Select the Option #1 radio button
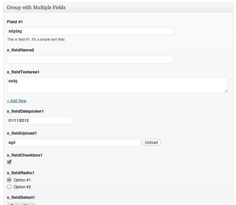Screen dimensions: 236x205 click(x=9, y=180)
